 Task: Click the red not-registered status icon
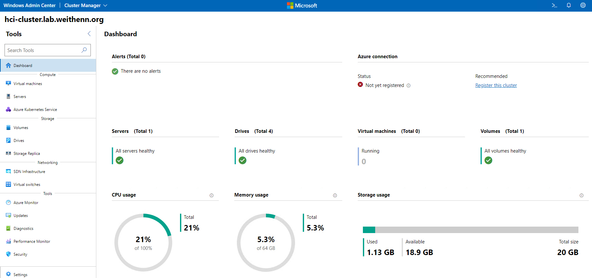[360, 85]
